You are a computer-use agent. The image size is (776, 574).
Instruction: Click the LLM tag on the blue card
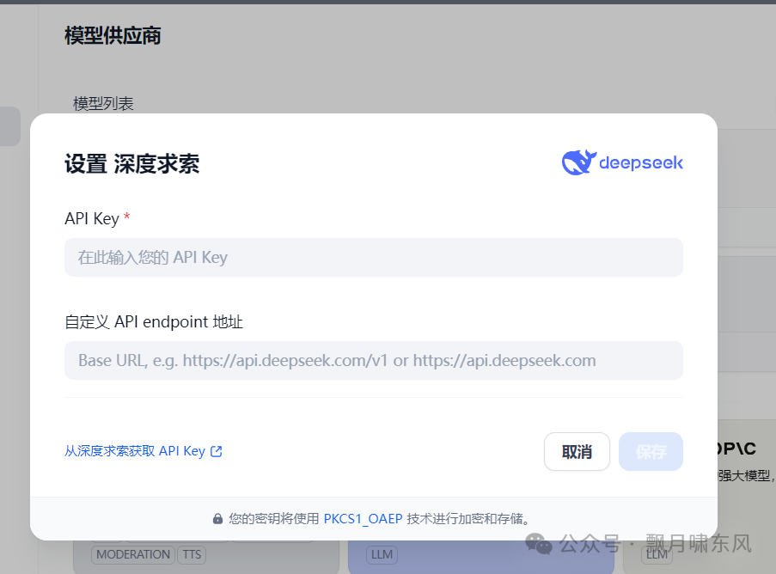click(382, 555)
